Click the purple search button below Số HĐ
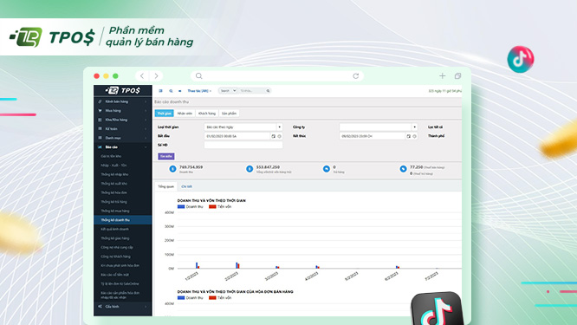The image size is (577, 325). (166, 156)
